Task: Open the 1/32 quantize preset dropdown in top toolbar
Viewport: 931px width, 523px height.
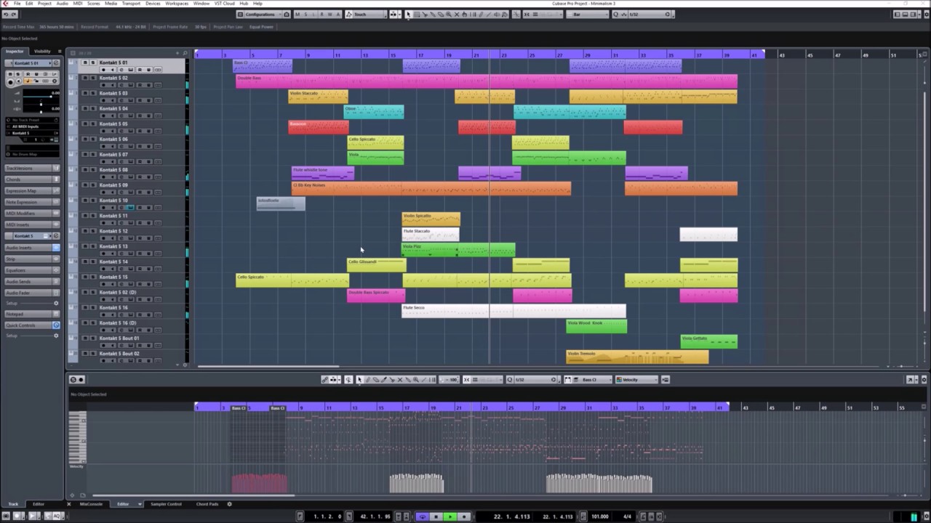Action: pos(650,15)
